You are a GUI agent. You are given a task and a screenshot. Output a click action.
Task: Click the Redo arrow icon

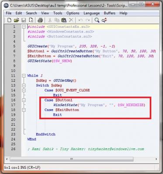[x=87, y=20]
